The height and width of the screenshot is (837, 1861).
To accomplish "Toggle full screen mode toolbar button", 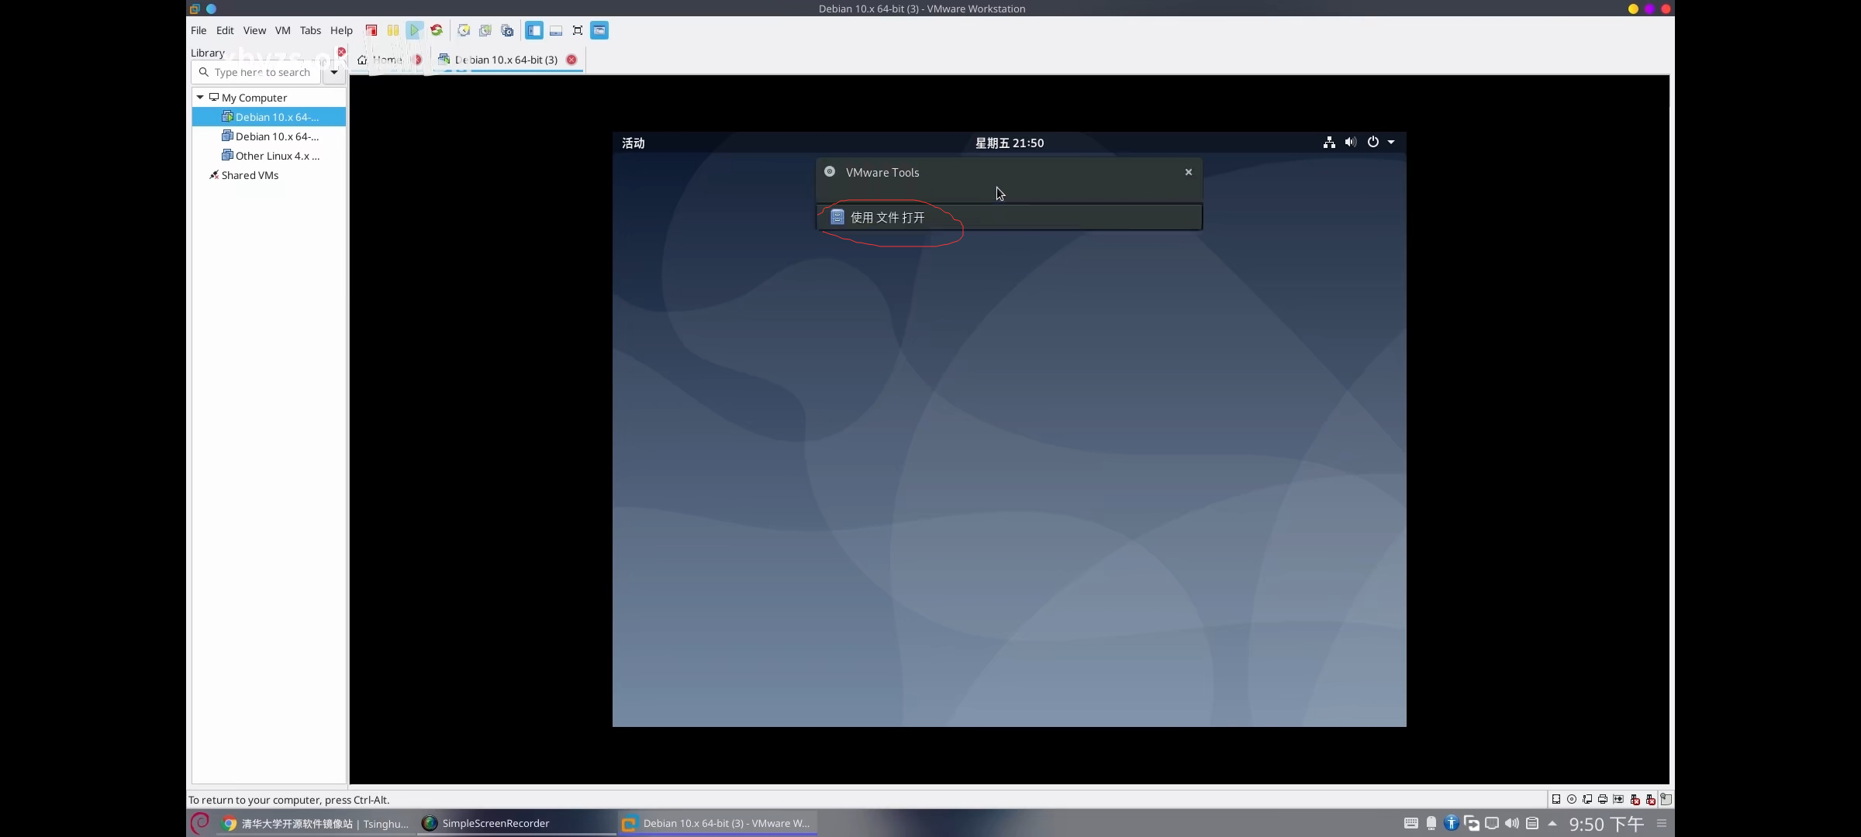I will pos(578,30).
